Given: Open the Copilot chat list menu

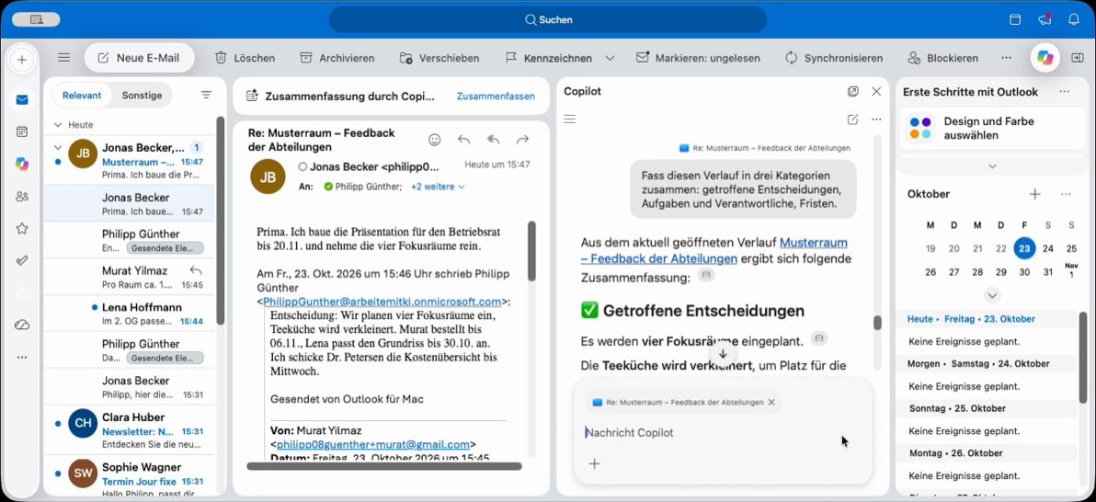Looking at the screenshot, I should [570, 120].
